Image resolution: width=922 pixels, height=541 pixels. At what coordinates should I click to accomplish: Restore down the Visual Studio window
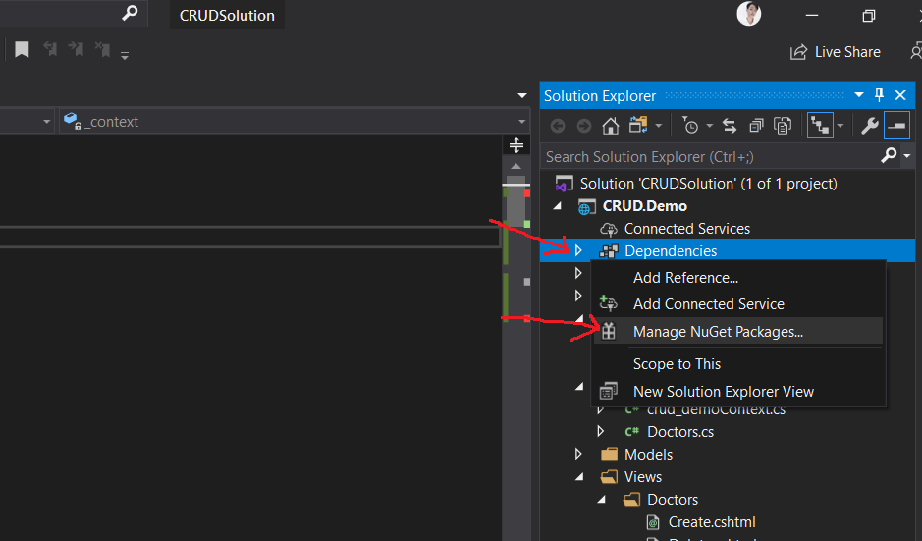coord(868,16)
